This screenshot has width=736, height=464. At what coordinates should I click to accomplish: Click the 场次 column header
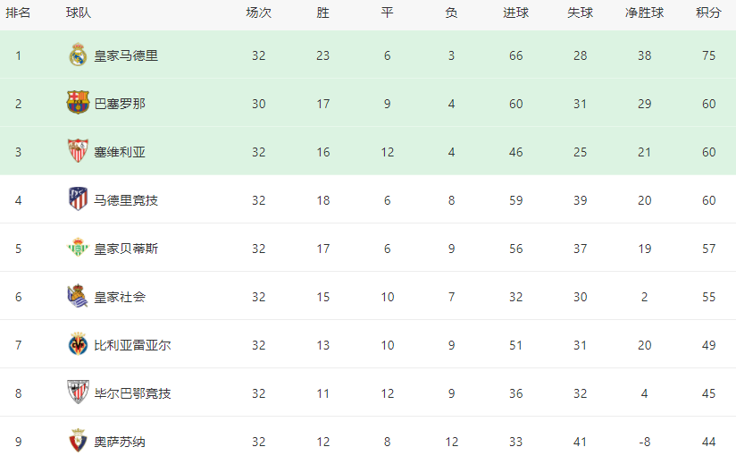pyautogui.click(x=259, y=13)
